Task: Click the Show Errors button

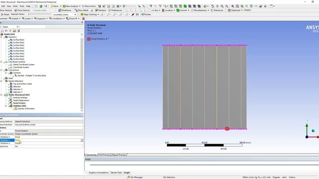Action: [x=89, y=6]
